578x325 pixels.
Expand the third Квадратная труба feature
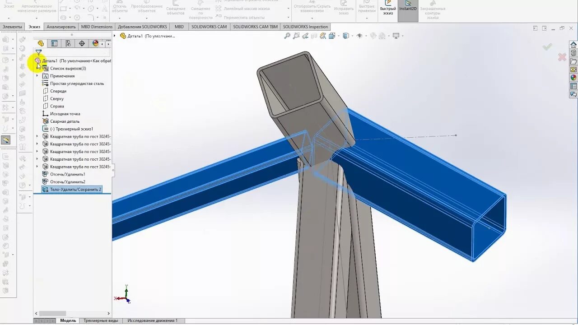point(37,151)
